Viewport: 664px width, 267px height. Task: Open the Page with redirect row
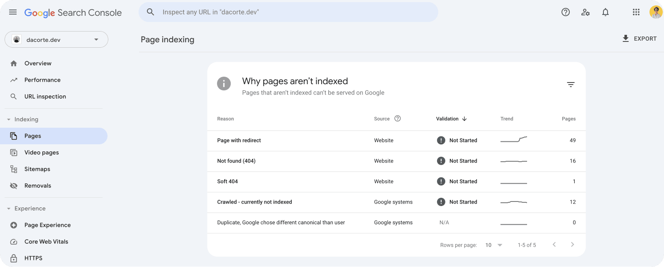click(x=239, y=141)
